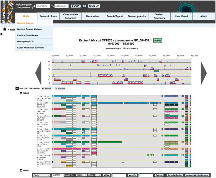Collapse the PkGDB results section
Screen dimensions: 216x178
click(x=21, y=93)
